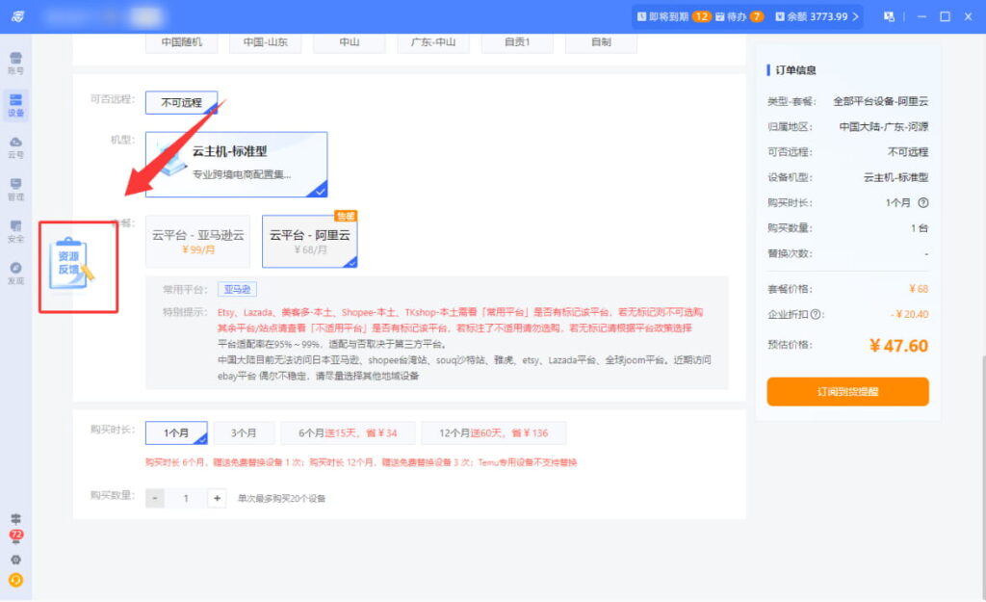Screen dimensions: 986x602
Task: Select region option 广东-中山
Action: (x=433, y=42)
